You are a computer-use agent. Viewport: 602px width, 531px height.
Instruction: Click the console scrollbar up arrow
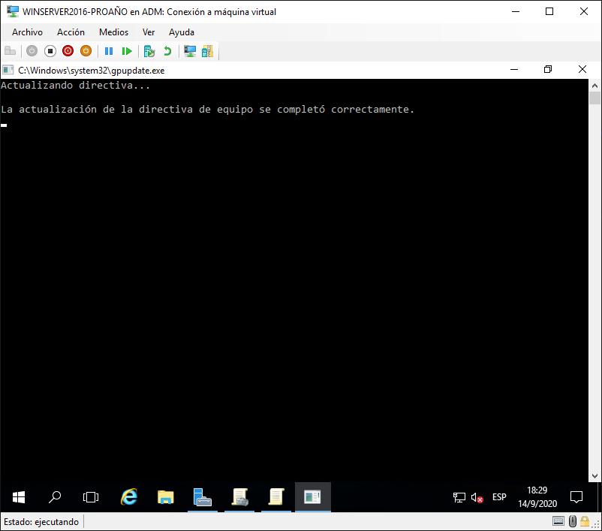pos(594,86)
